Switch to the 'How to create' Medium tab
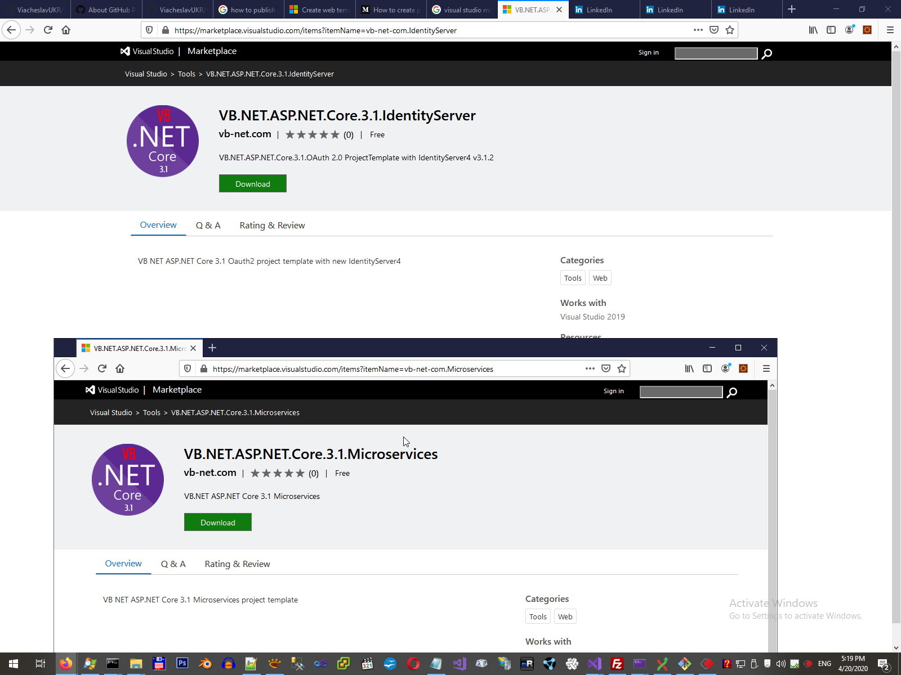Viewport: 901px width, 675px height. (392, 10)
